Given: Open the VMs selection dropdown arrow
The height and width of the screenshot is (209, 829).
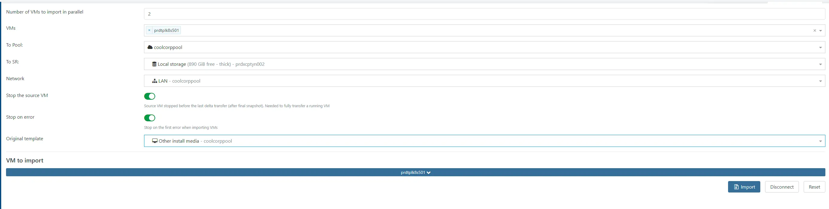Looking at the screenshot, I should 820,31.
